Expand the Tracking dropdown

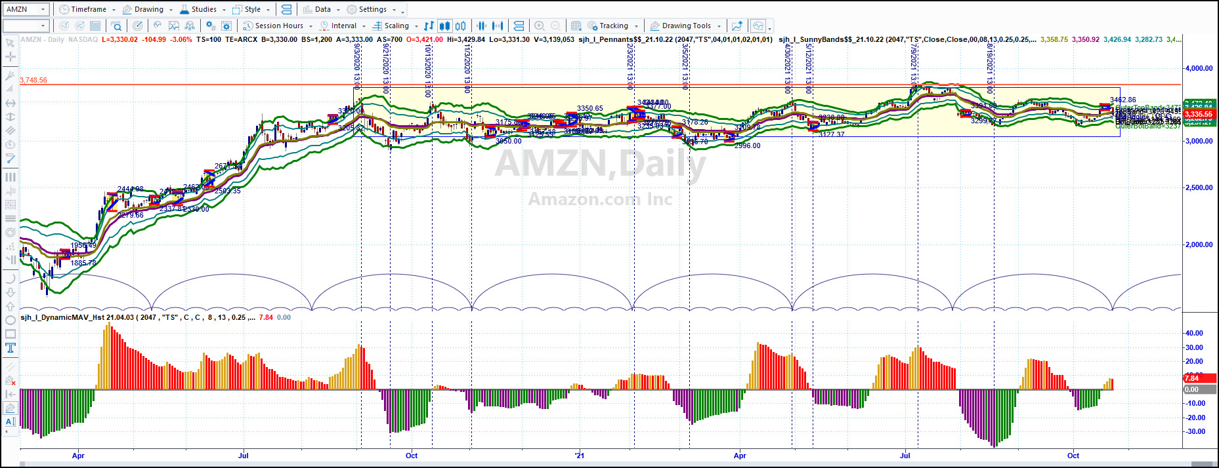point(636,26)
